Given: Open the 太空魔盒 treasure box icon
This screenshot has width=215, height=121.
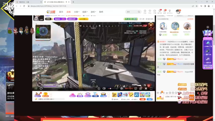Looking at the screenshot, I should (x=103, y=95).
